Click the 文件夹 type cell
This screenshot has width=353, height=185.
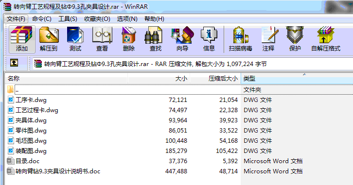point(252,90)
